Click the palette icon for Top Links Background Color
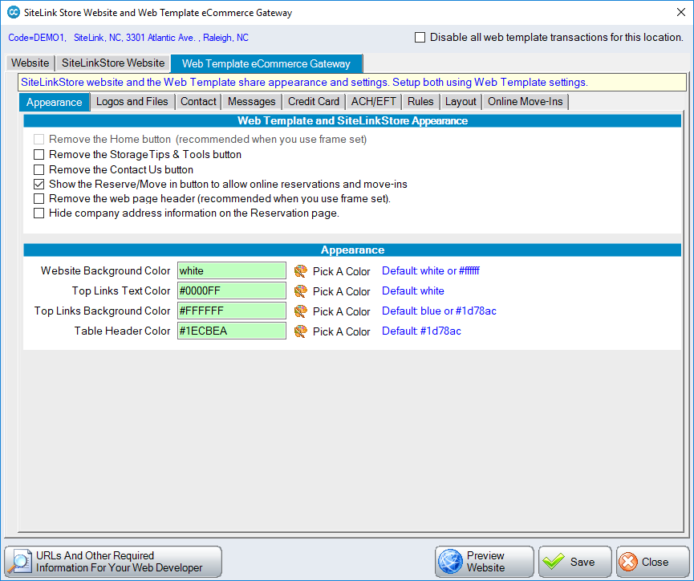Viewport: 694px width, 581px height. click(x=301, y=311)
